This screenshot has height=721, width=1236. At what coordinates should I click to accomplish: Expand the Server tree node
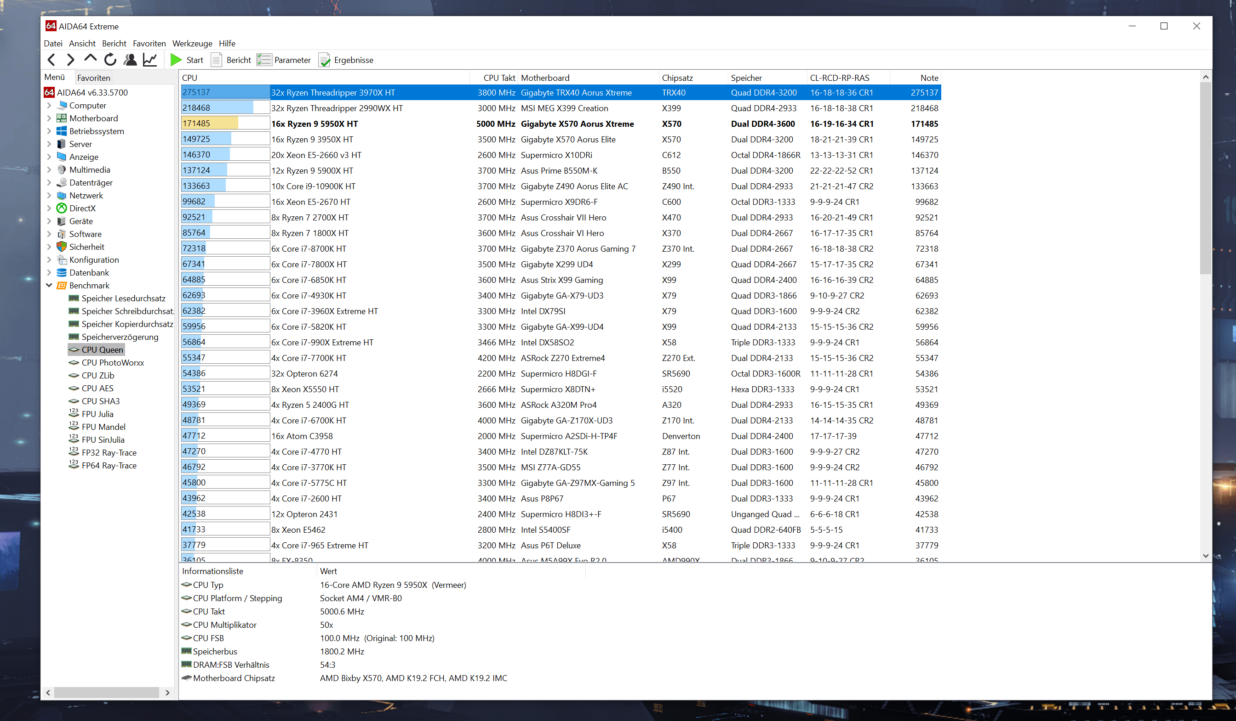(49, 144)
